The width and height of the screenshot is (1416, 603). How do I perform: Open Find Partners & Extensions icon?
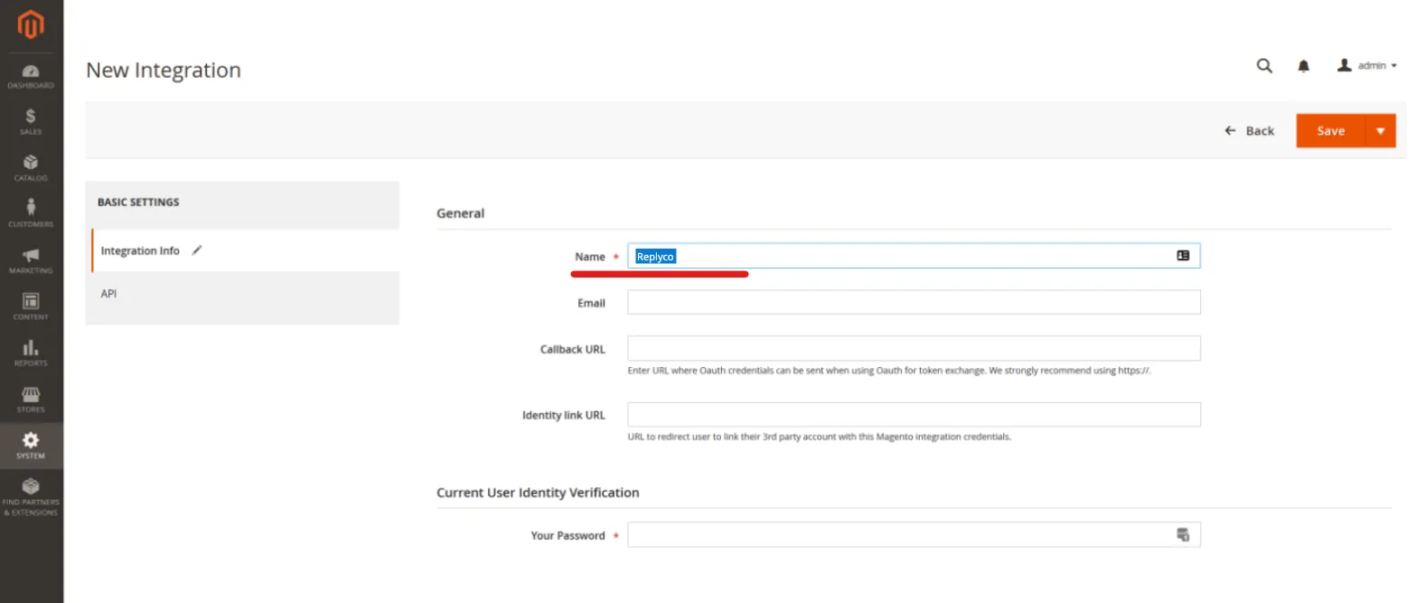coord(31,486)
